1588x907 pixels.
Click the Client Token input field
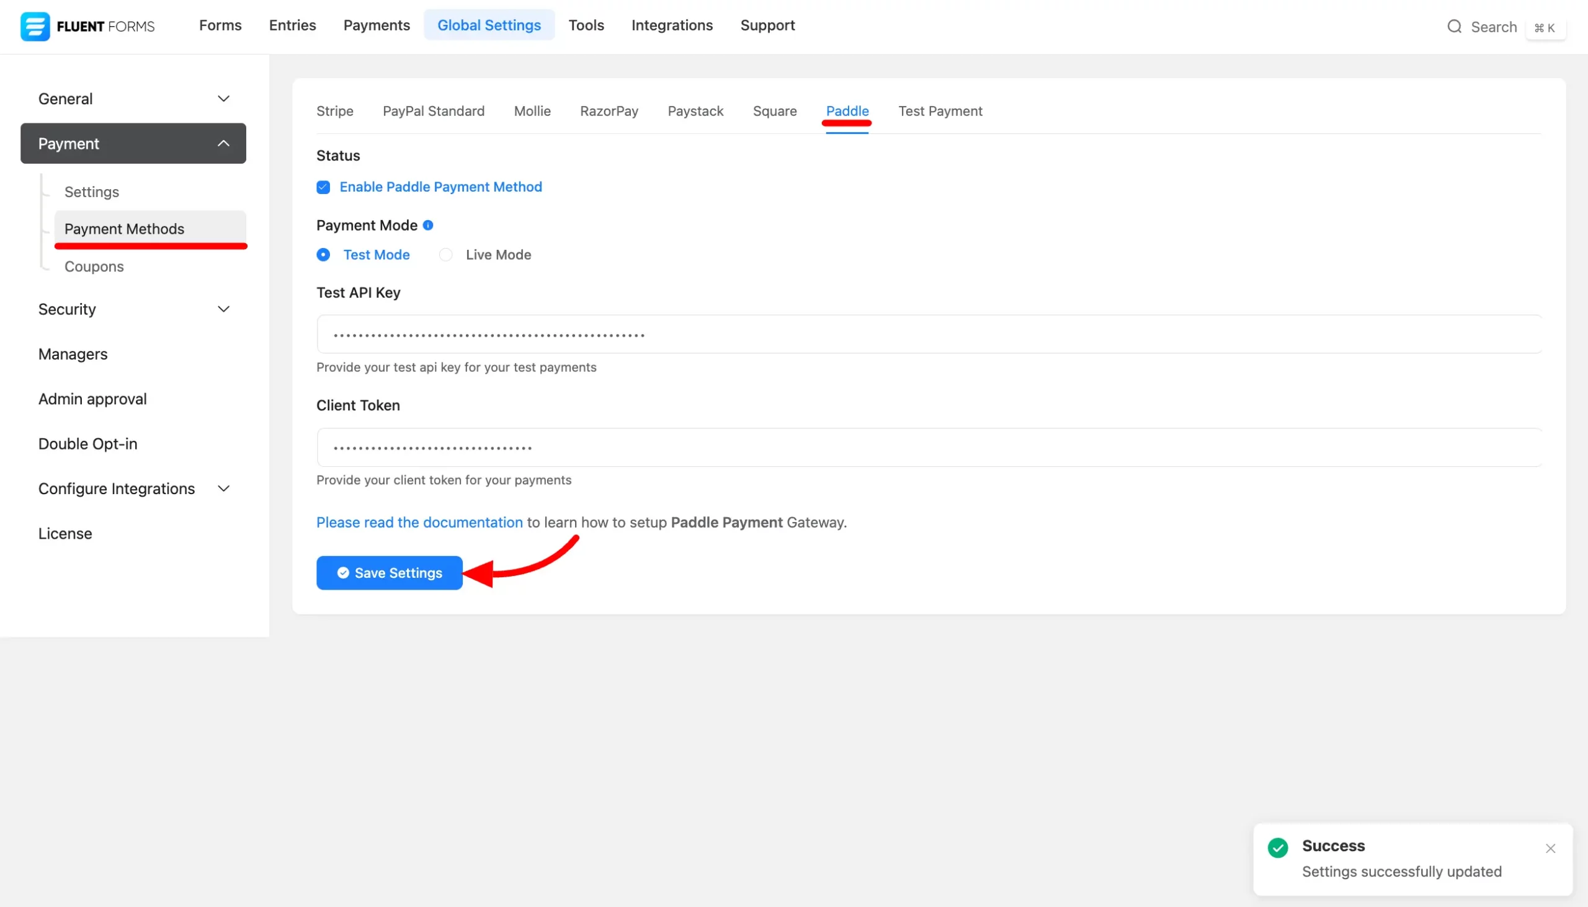[x=929, y=447]
